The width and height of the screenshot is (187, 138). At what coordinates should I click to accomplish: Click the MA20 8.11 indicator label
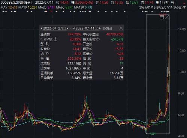[46, 7]
